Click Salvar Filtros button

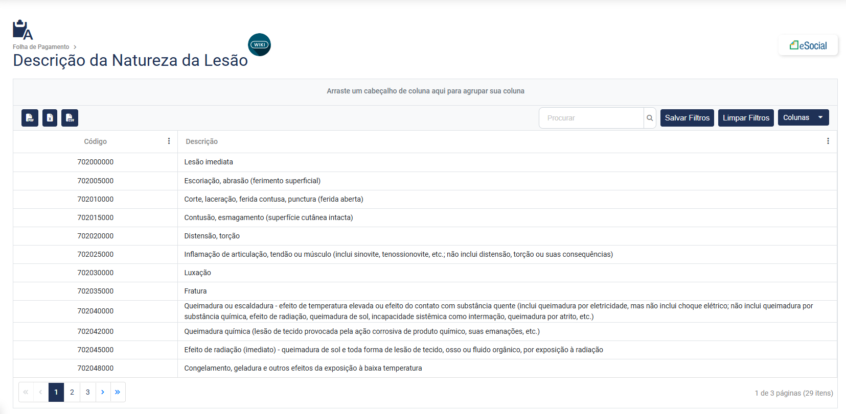687,118
